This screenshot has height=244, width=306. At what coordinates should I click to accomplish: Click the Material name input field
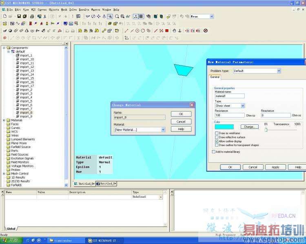tap(229, 96)
